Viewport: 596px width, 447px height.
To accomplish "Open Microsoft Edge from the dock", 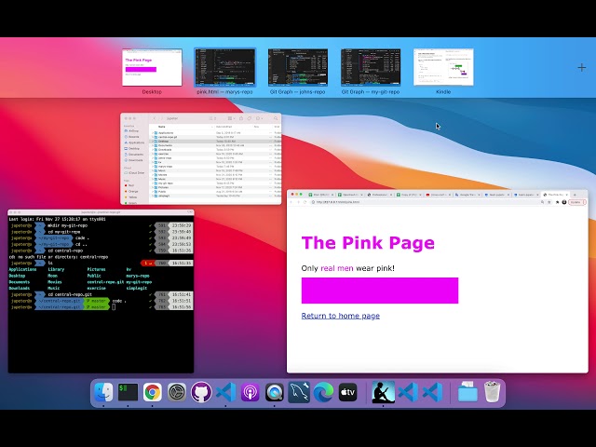I will pyautogui.click(x=323, y=393).
